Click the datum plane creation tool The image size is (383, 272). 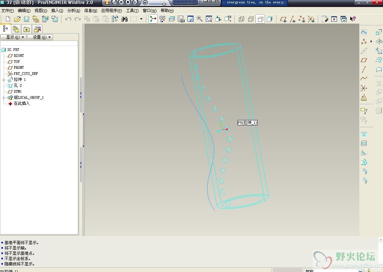[364, 60]
